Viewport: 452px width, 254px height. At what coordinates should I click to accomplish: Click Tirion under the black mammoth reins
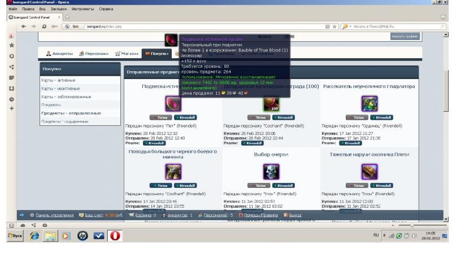(160, 186)
